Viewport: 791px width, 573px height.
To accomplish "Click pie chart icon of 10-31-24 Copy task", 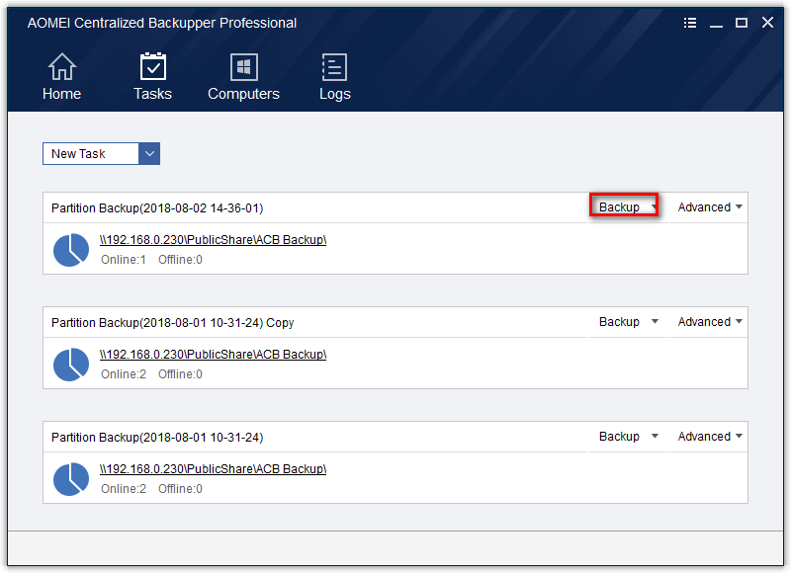I will click(x=71, y=364).
